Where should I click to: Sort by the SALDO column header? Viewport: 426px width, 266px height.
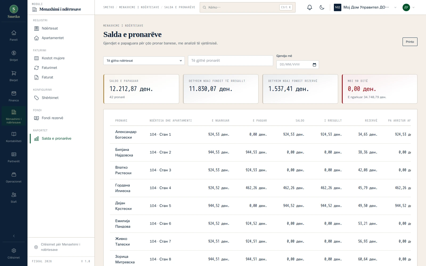click(300, 121)
